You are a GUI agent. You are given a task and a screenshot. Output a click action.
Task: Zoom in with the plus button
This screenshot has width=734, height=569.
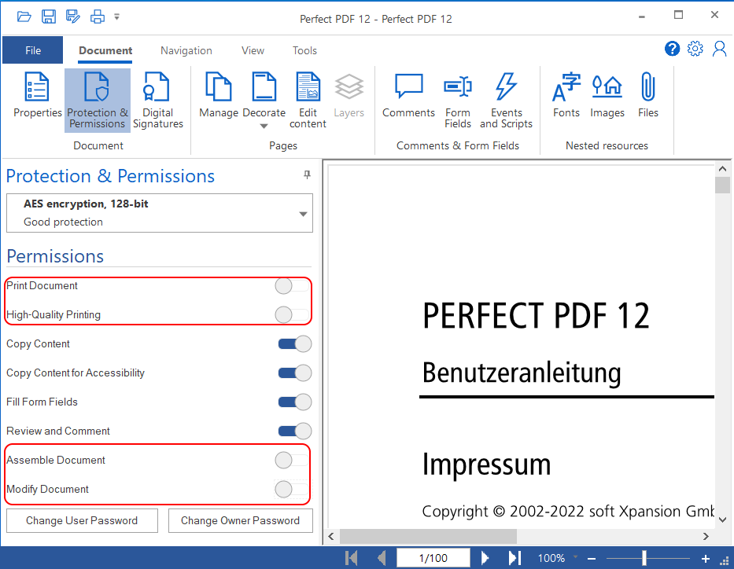tap(706, 558)
